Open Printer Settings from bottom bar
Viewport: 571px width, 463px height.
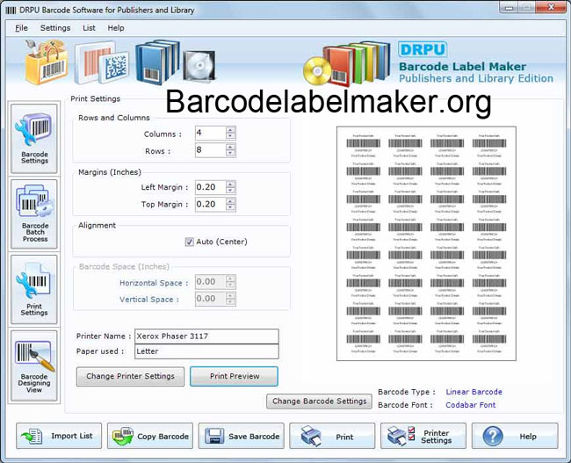coord(423,436)
